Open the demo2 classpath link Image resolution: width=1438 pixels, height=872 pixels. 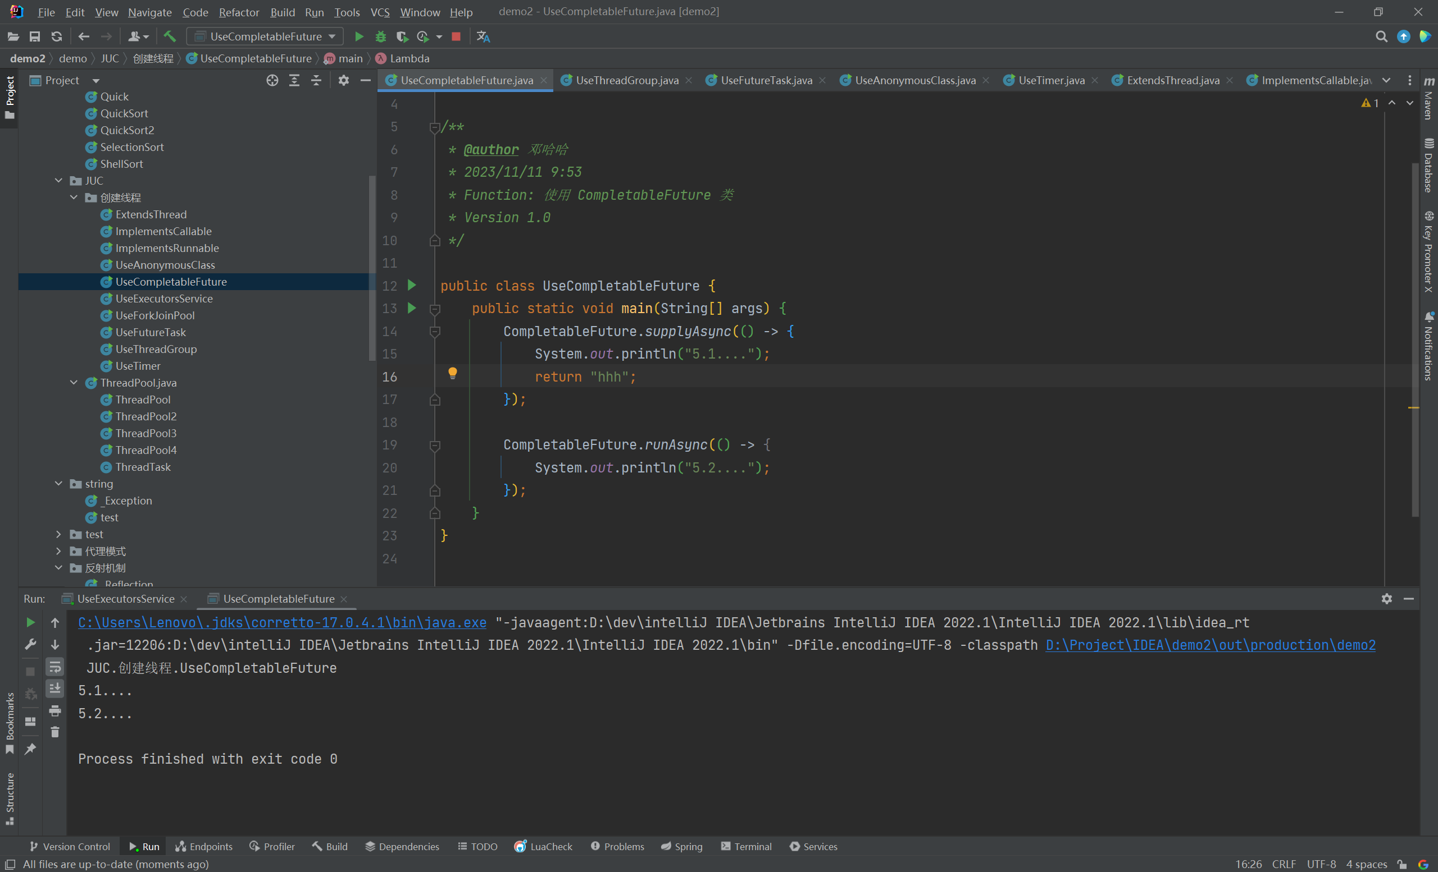[1211, 645]
